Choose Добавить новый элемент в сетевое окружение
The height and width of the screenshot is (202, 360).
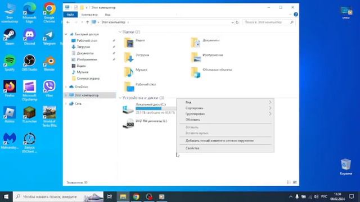(225, 141)
